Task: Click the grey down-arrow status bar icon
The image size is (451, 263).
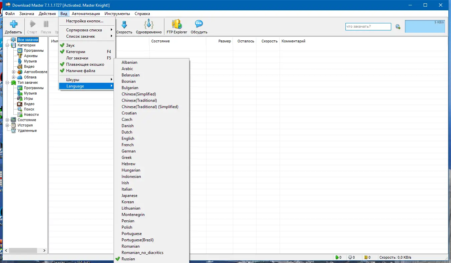Action: pyautogui.click(x=350, y=257)
